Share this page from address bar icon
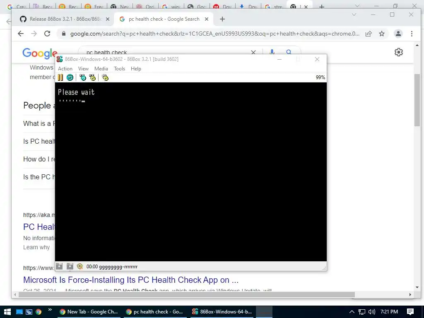This screenshot has width=424, height=318. [369, 34]
